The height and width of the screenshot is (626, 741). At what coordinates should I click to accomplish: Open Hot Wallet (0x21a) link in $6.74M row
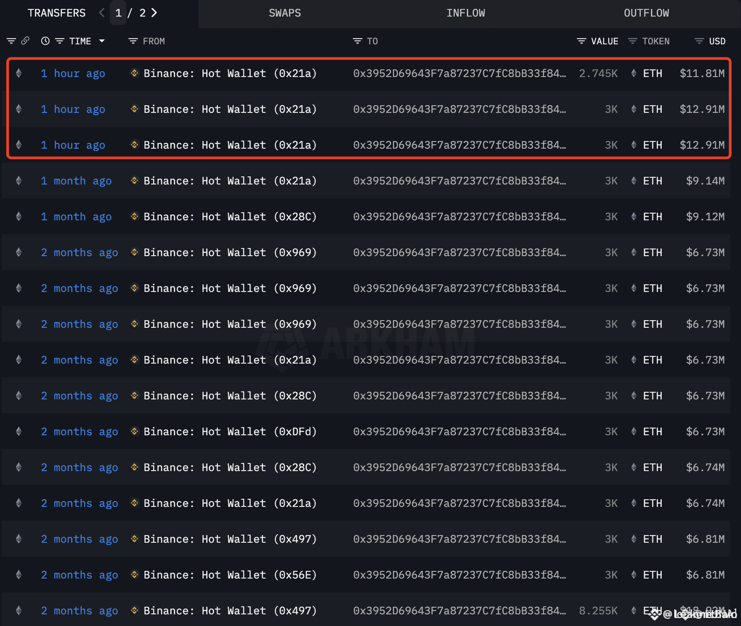230,503
